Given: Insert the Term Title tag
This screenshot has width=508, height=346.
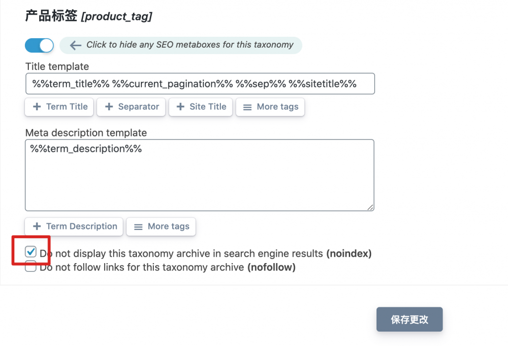Looking at the screenshot, I should (x=59, y=107).
